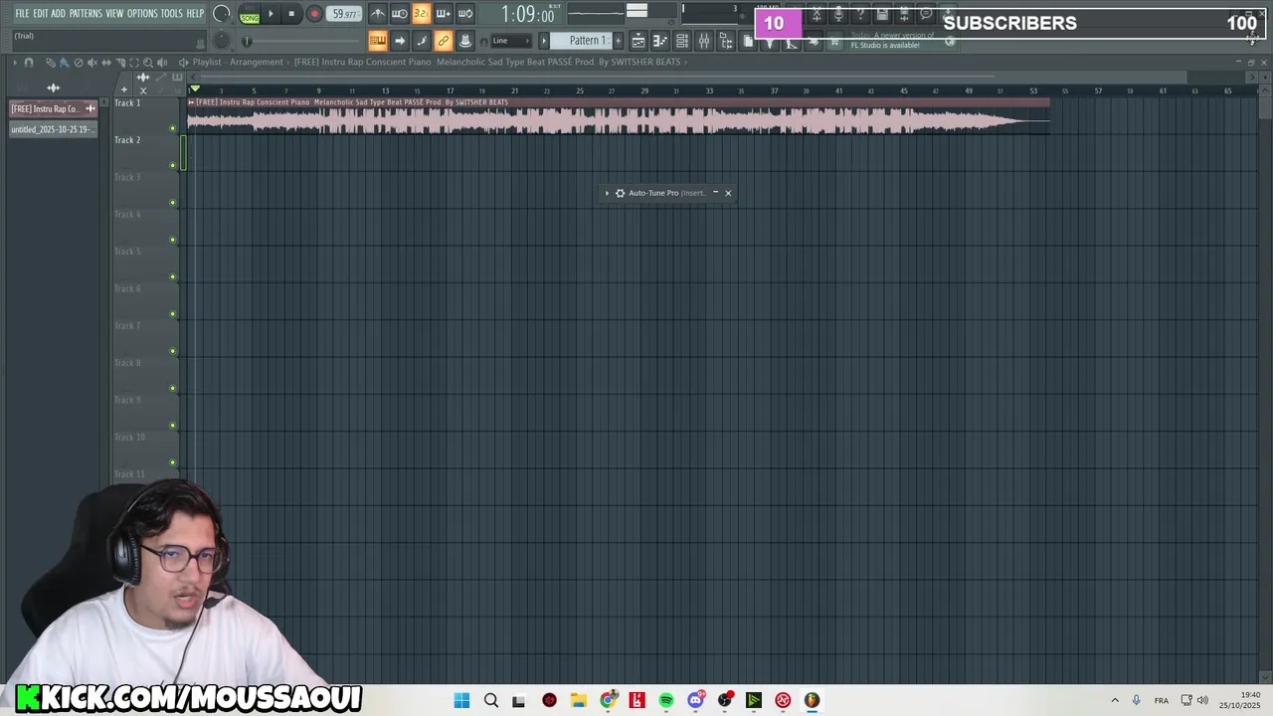Screen dimensions: 1273x716
Task: Add new pattern with plus button
Action: coord(618,41)
